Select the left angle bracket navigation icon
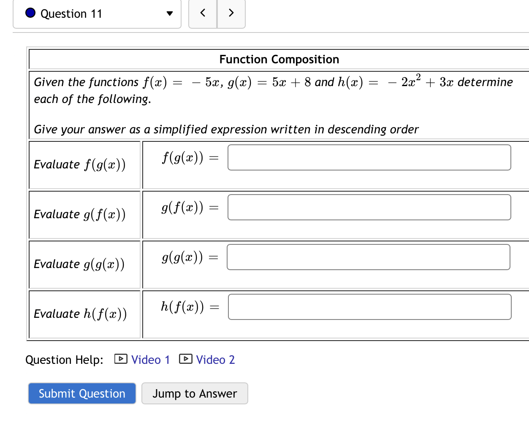Image resolution: width=529 pixels, height=436 pixels. click(x=202, y=13)
